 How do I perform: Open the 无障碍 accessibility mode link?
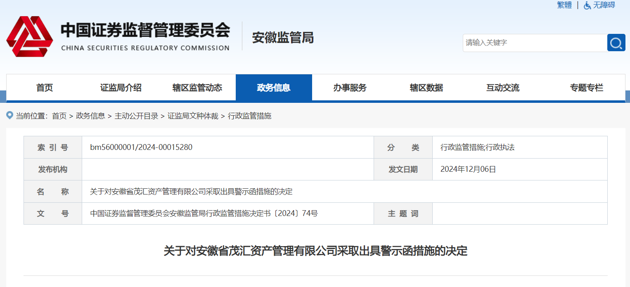click(x=604, y=5)
